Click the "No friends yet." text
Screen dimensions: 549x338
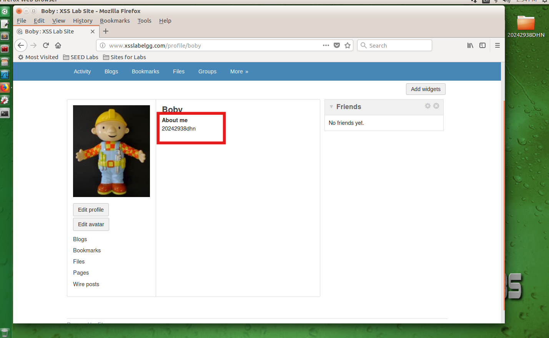(346, 123)
